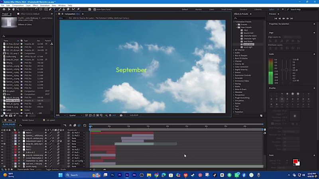
Task: Switch to ink splash timeline tab
Action: (x=51, y=120)
